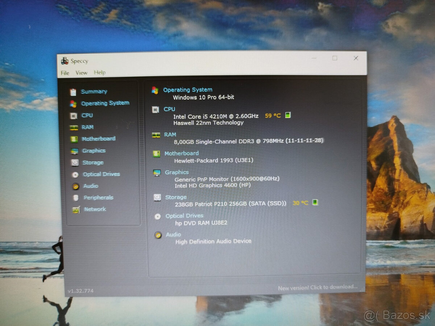Click the v1.32.774 version label
Screen dimensions: 435x326
click(x=80, y=291)
